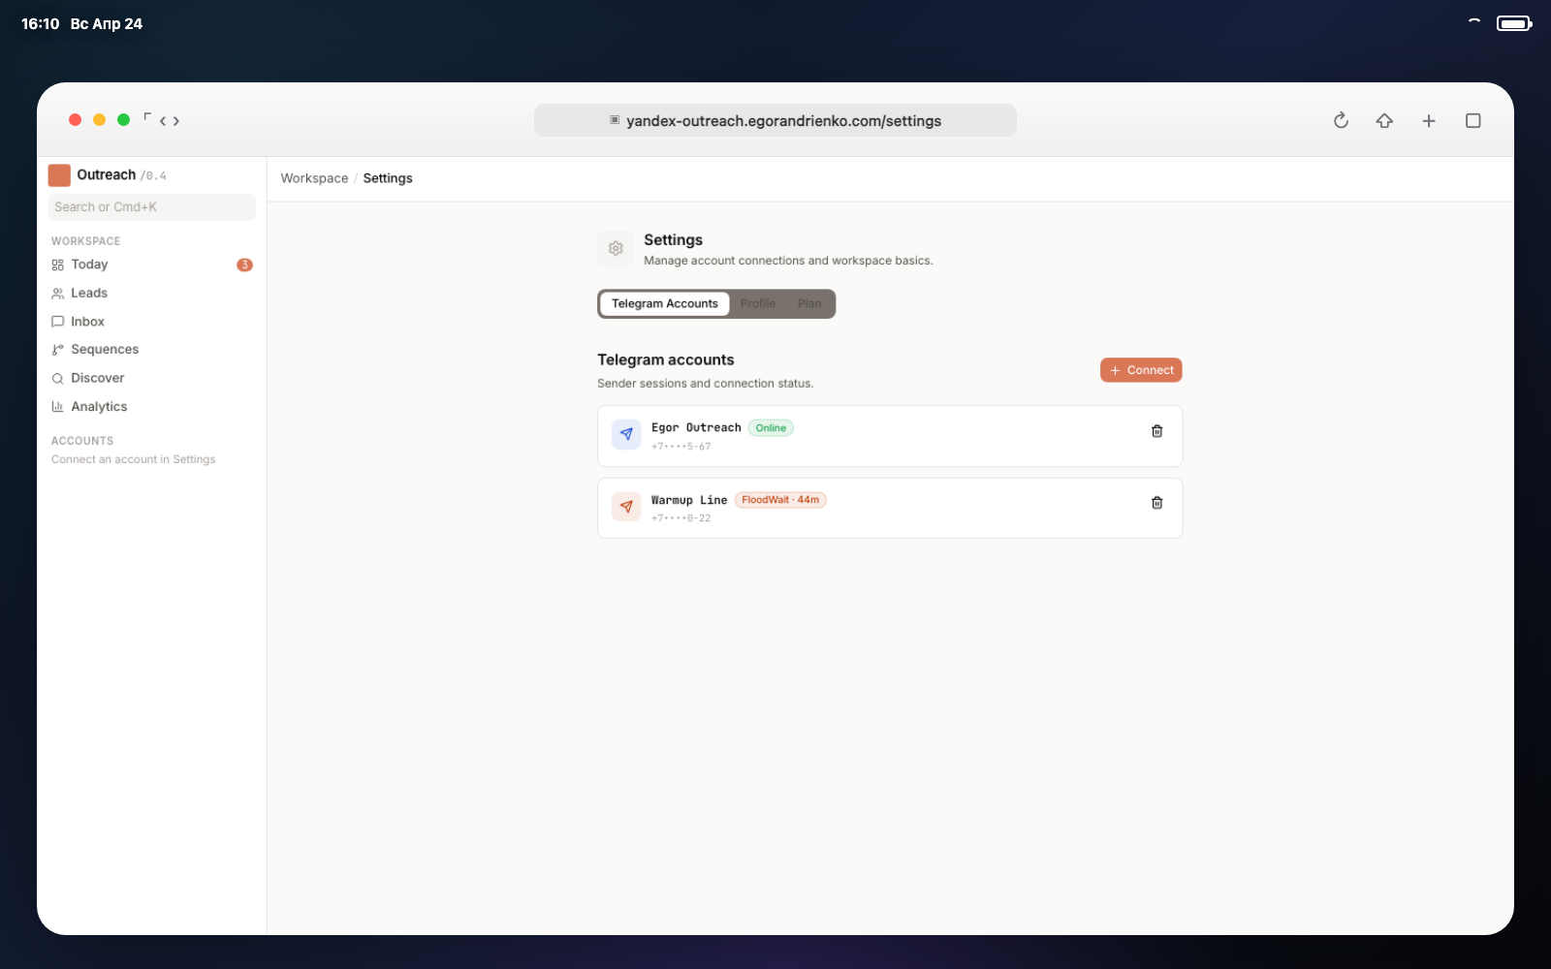Image resolution: width=1551 pixels, height=969 pixels.
Task: Show the browser tab overview
Action: pos(1473,120)
